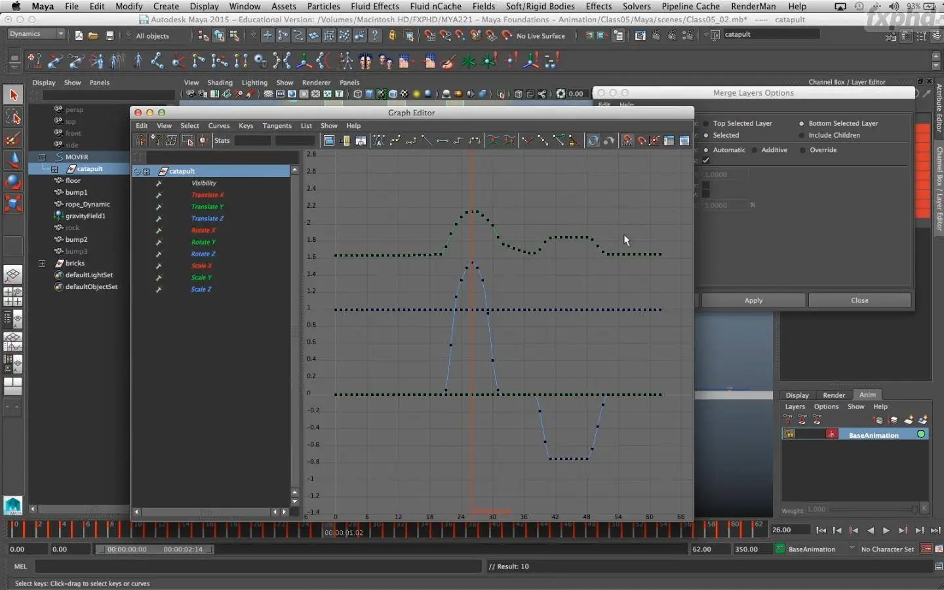The image size is (944, 590).
Task: Click the Lock Tangent Weight icon in Graph Editor
Action: [x=574, y=140]
